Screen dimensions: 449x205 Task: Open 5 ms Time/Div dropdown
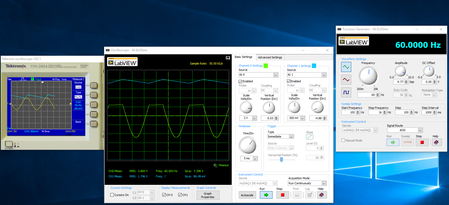[x=255, y=159]
